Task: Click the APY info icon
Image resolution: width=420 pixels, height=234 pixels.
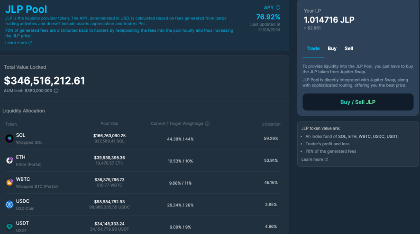Action: (278, 8)
